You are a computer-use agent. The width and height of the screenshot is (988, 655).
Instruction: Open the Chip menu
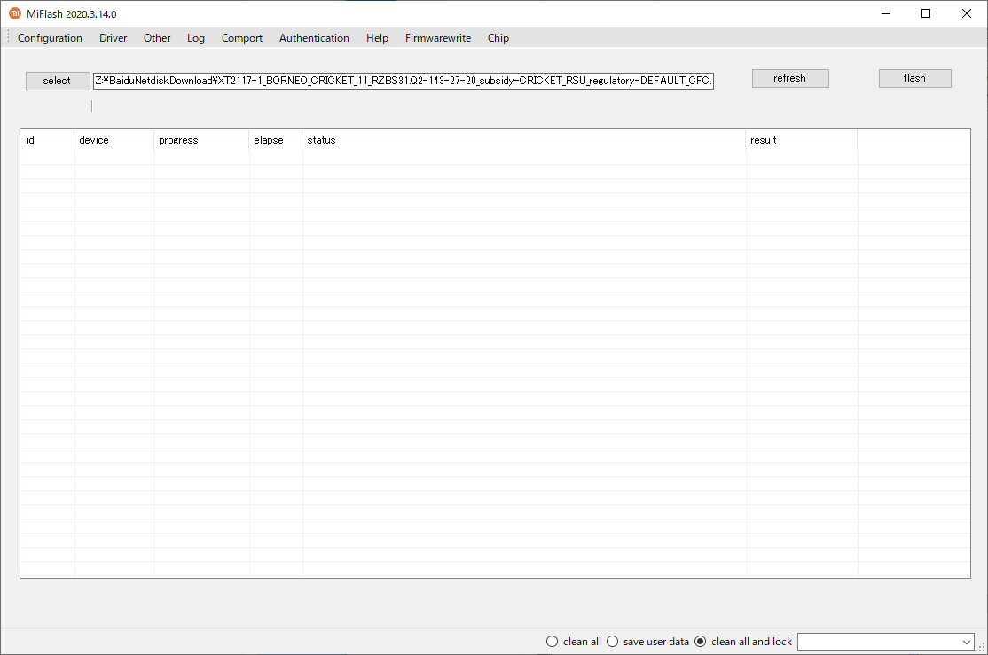[x=498, y=38]
